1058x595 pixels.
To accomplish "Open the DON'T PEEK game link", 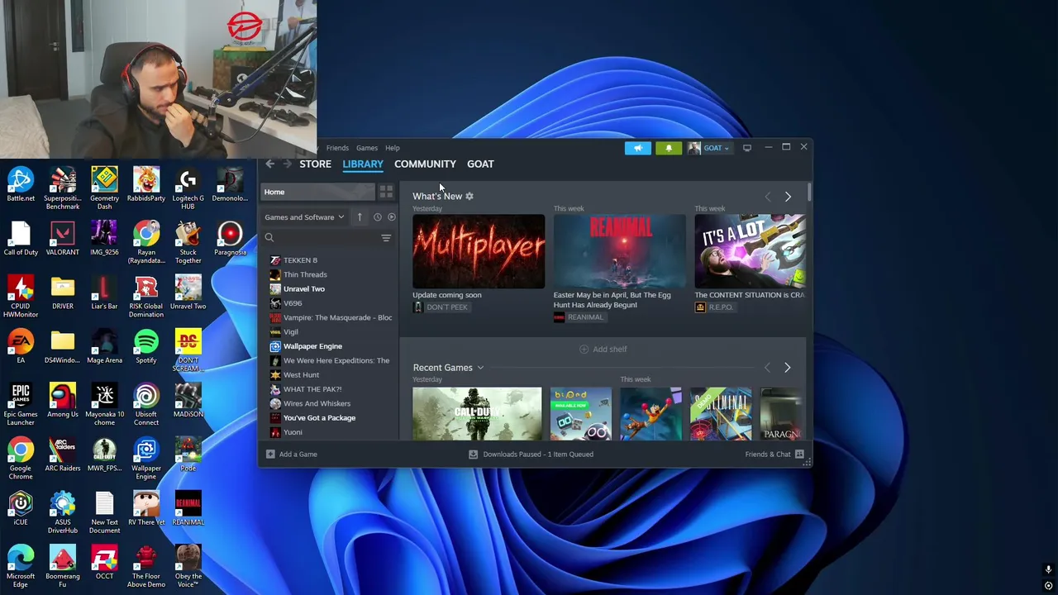I will tap(441, 307).
